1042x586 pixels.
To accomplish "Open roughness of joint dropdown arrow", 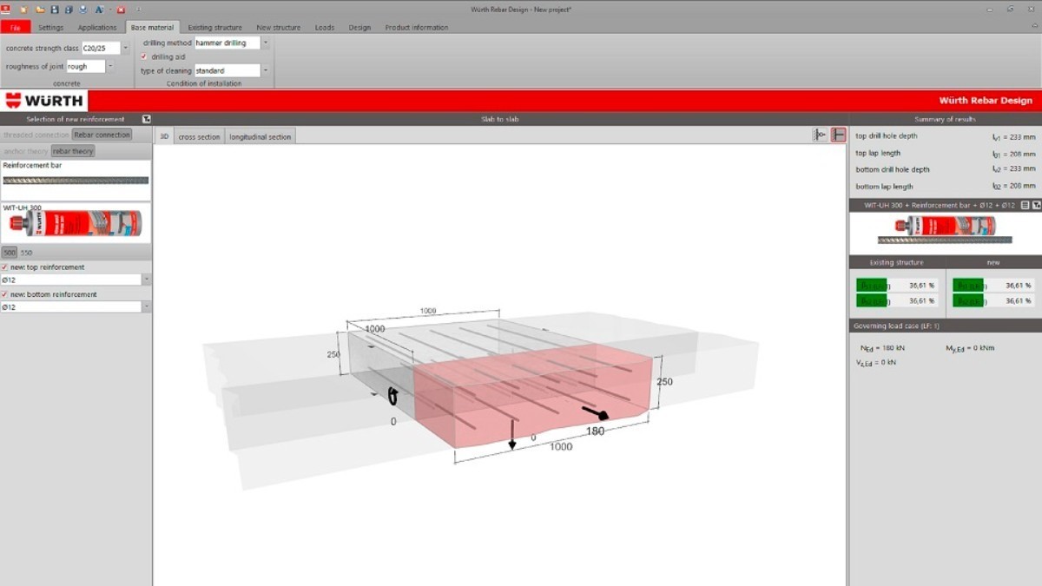I will (110, 66).
